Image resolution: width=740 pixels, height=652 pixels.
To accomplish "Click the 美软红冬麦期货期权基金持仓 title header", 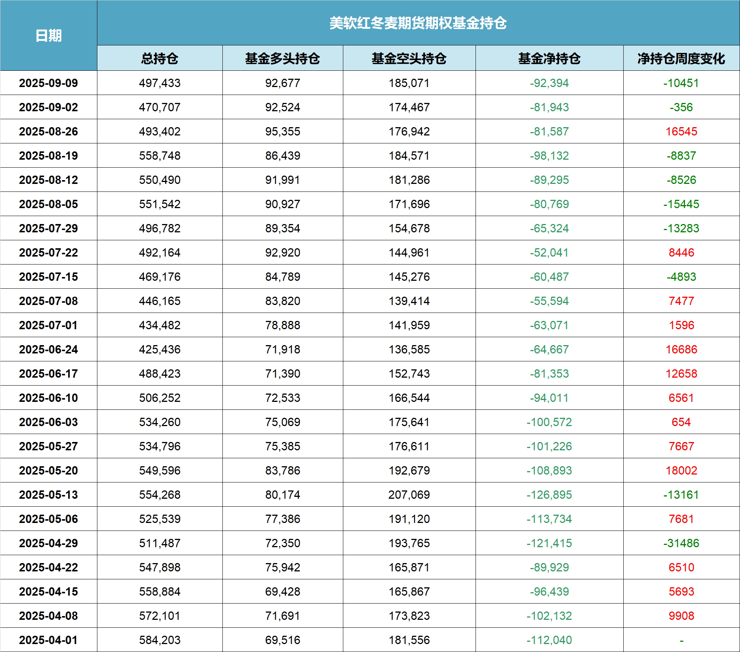I will tap(418, 23).
